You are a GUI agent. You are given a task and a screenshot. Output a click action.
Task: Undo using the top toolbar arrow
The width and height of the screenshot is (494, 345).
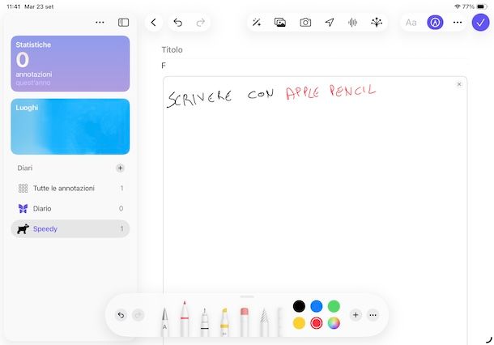pyautogui.click(x=178, y=23)
